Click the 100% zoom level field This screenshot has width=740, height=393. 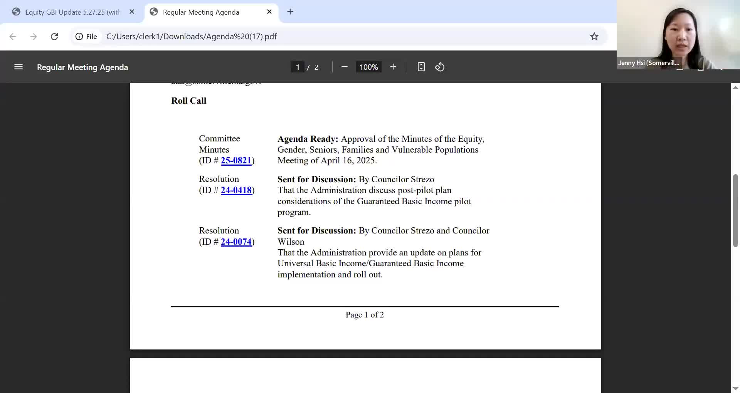pyautogui.click(x=368, y=67)
